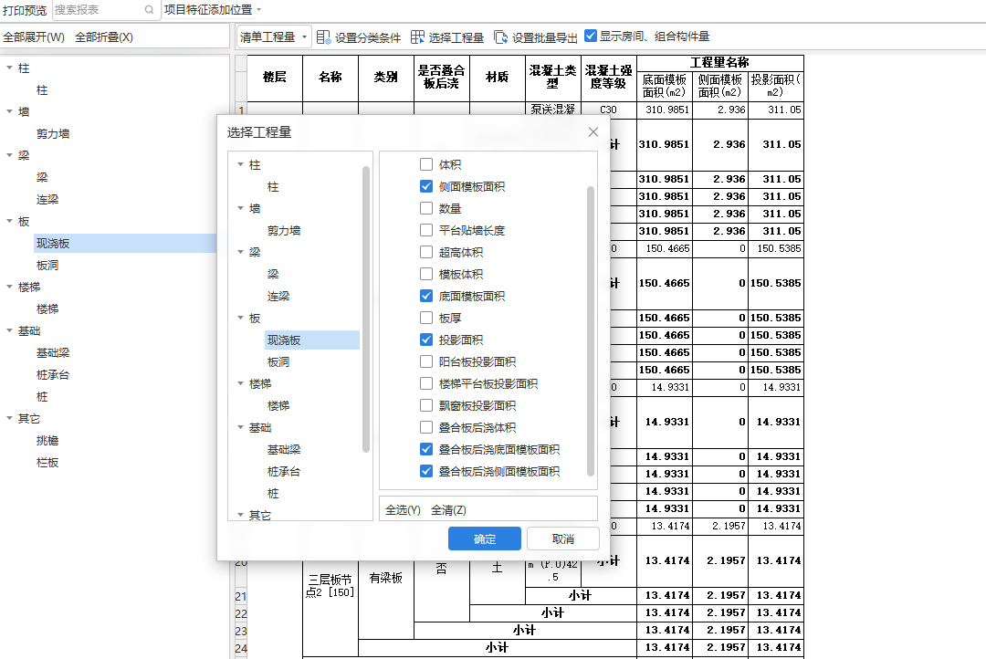Image resolution: width=986 pixels, height=659 pixels.
Task: Select 桩承台 in left sidebar tree
Action: click(x=53, y=375)
